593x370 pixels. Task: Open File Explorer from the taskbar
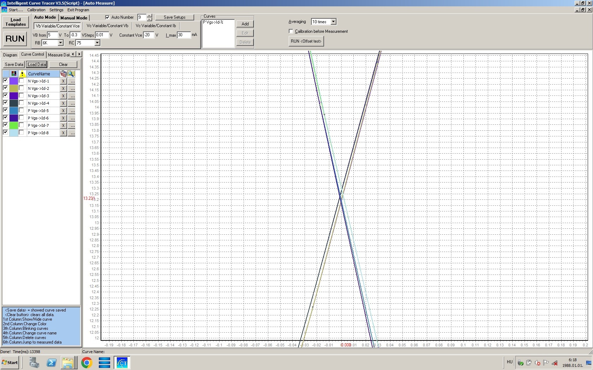tap(68, 362)
